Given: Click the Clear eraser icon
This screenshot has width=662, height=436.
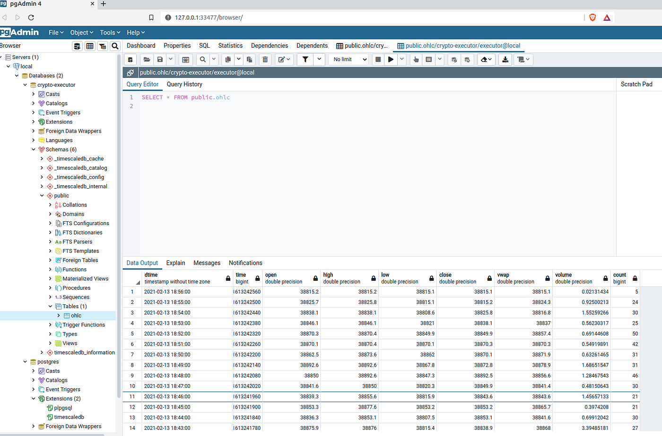Looking at the screenshot, I should click(486, 59).
